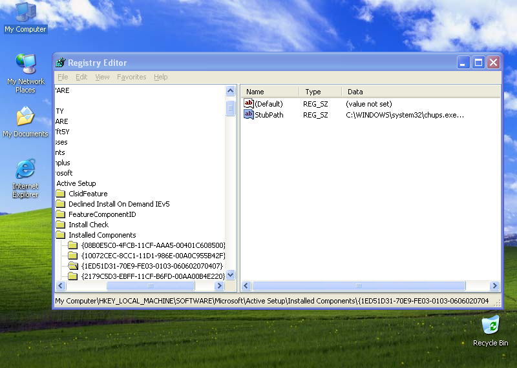
Task: Select the Installed Components key label
Action: tap(102, 235)
